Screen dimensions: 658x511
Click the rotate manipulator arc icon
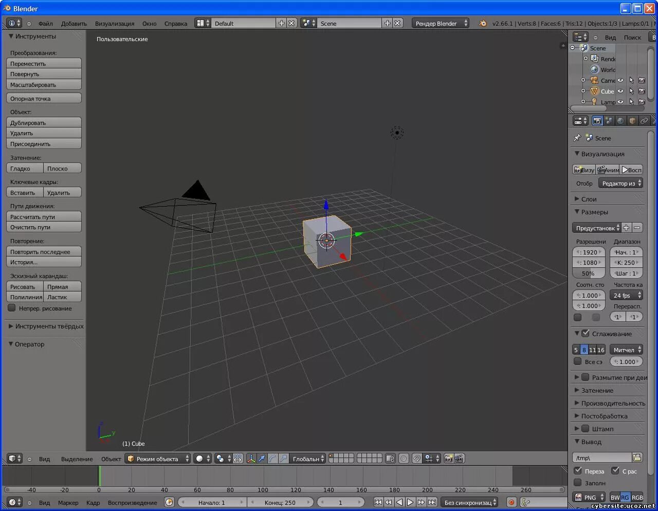click(272, 459)
